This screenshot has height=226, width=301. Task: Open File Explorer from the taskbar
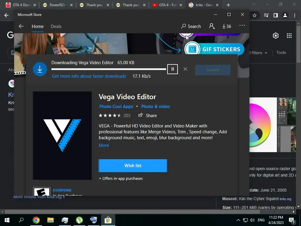click(51, 220)
